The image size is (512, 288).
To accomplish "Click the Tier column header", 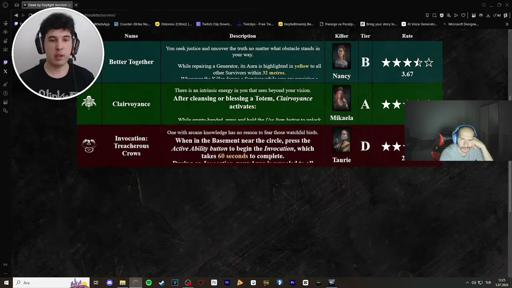I will click(x=365, y=36).
